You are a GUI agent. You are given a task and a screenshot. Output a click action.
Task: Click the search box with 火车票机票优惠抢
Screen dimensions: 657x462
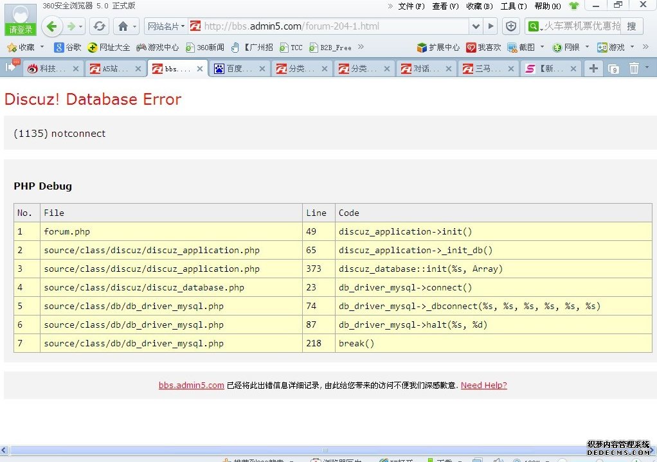click(582, 26)
